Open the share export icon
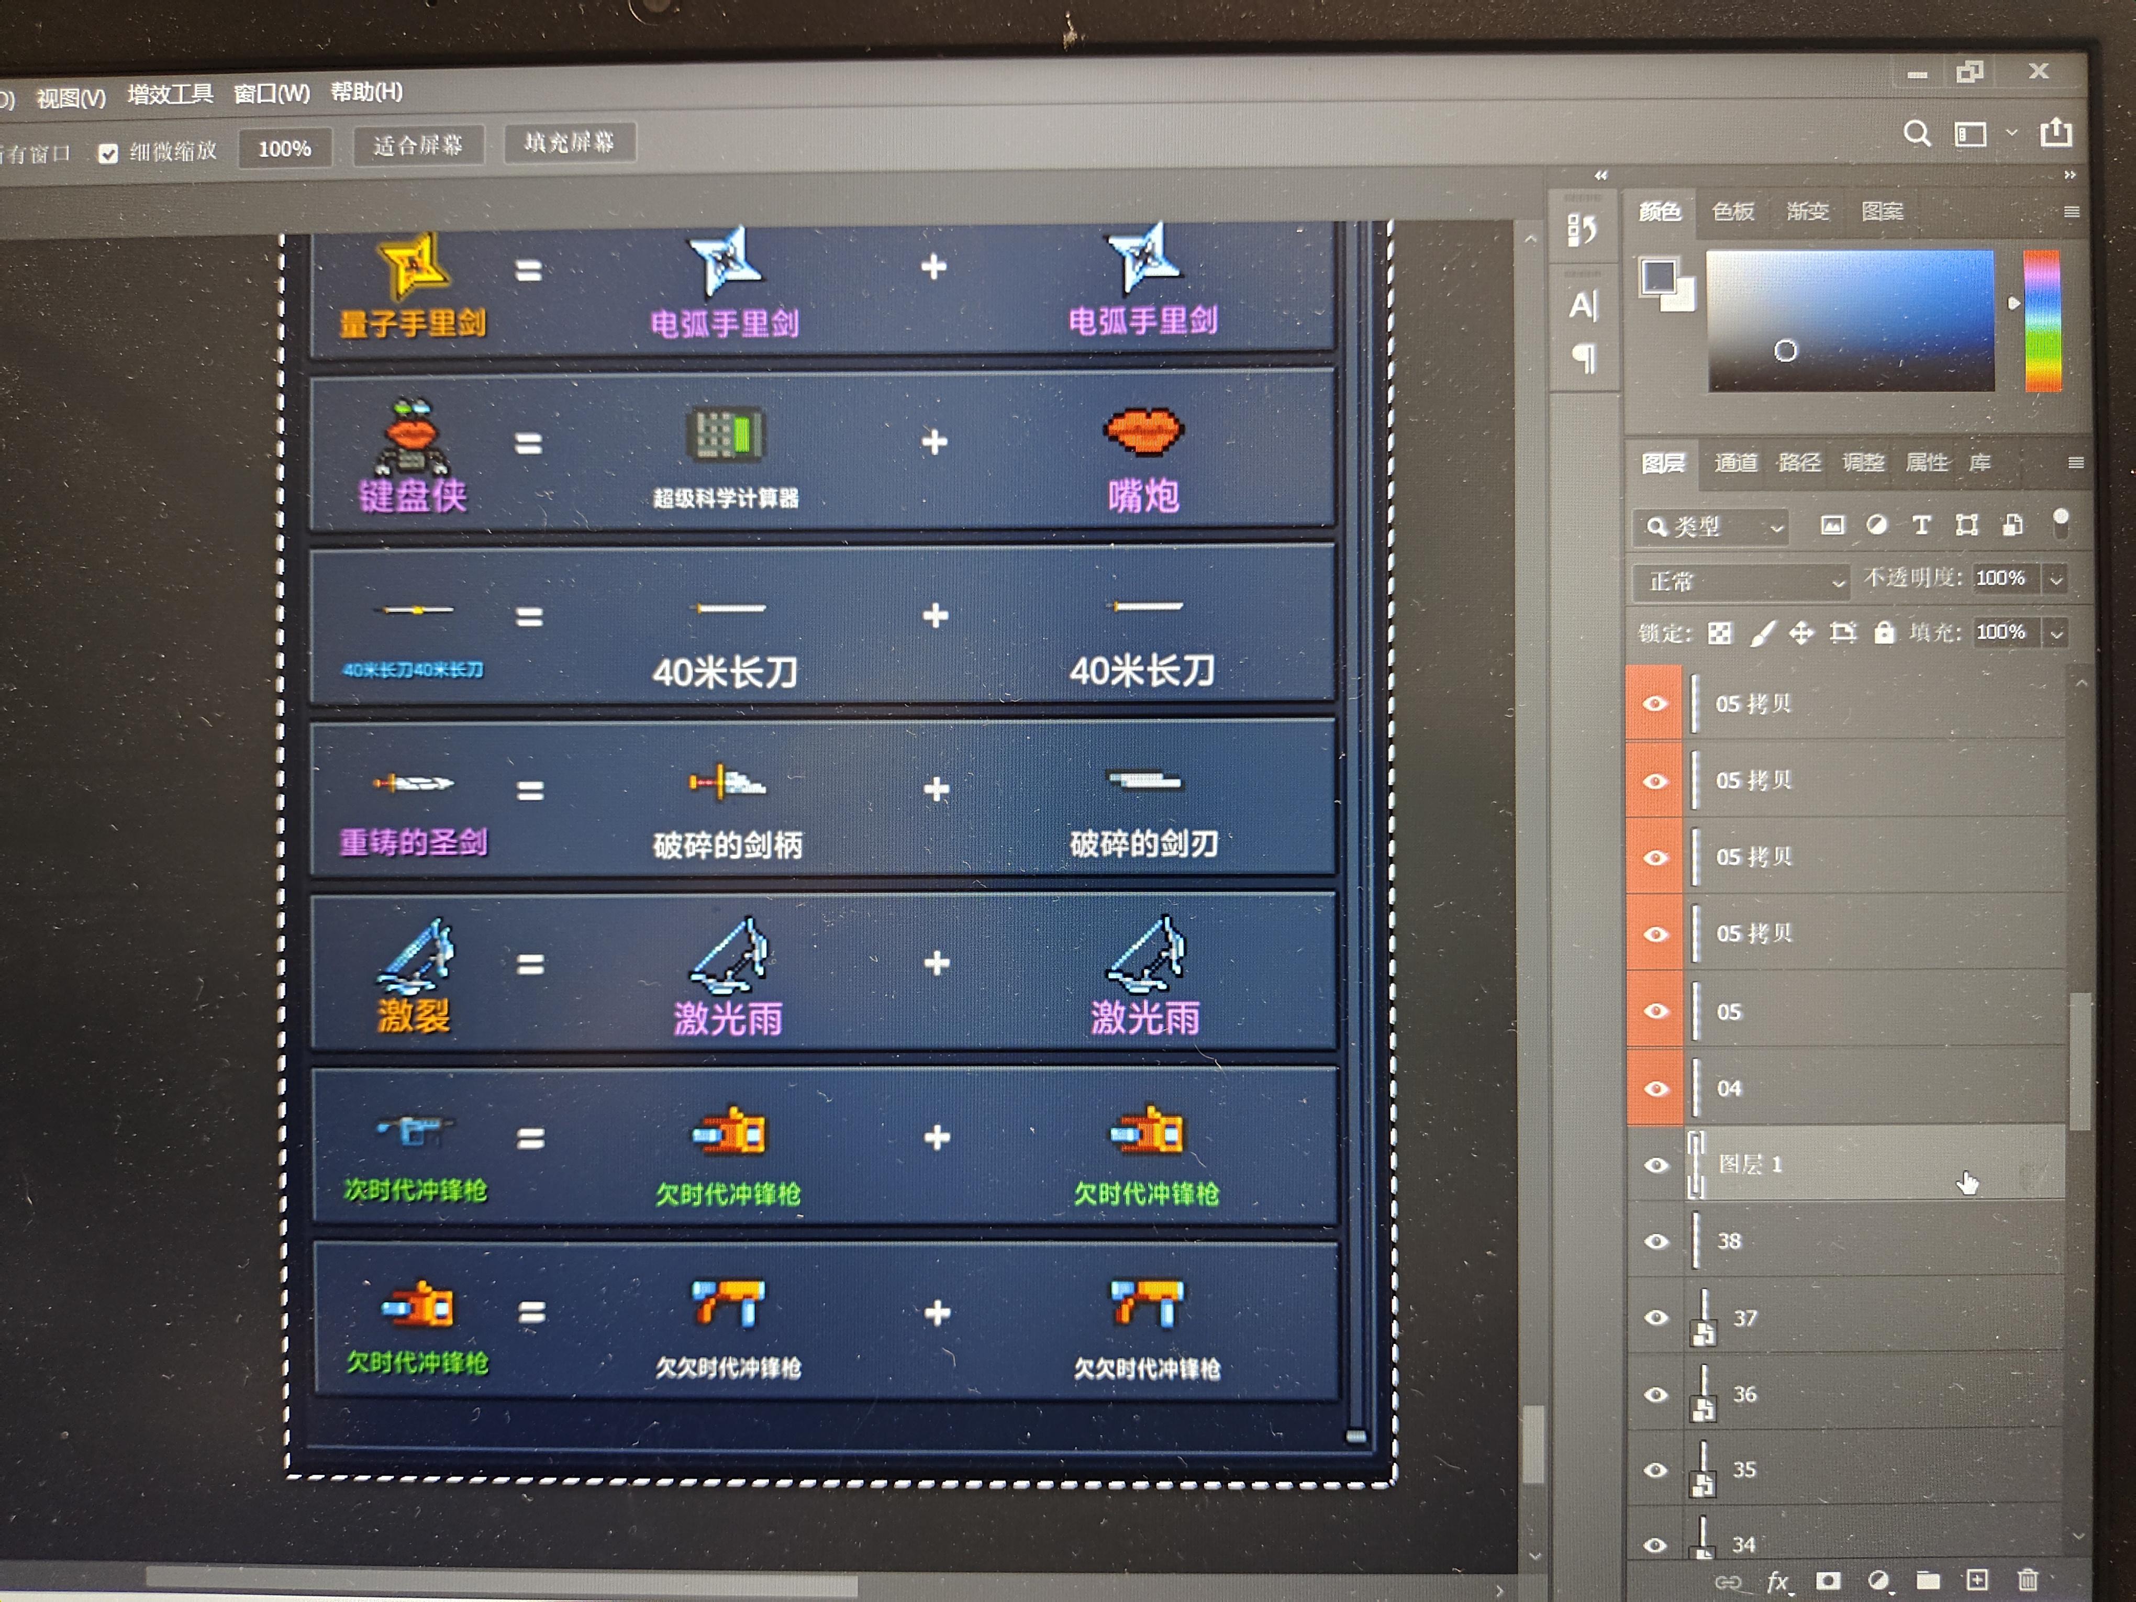 pos(2056,132)
